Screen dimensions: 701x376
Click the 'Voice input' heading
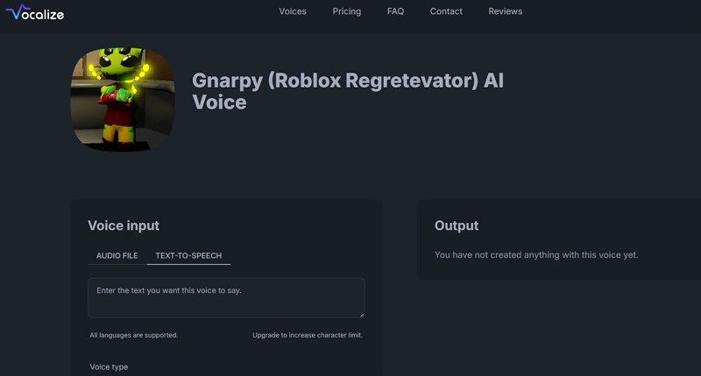[x=124, y=226]
